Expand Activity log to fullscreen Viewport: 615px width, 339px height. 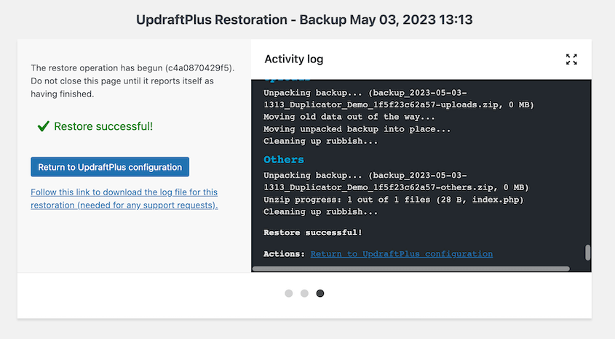tap(571, 60)
